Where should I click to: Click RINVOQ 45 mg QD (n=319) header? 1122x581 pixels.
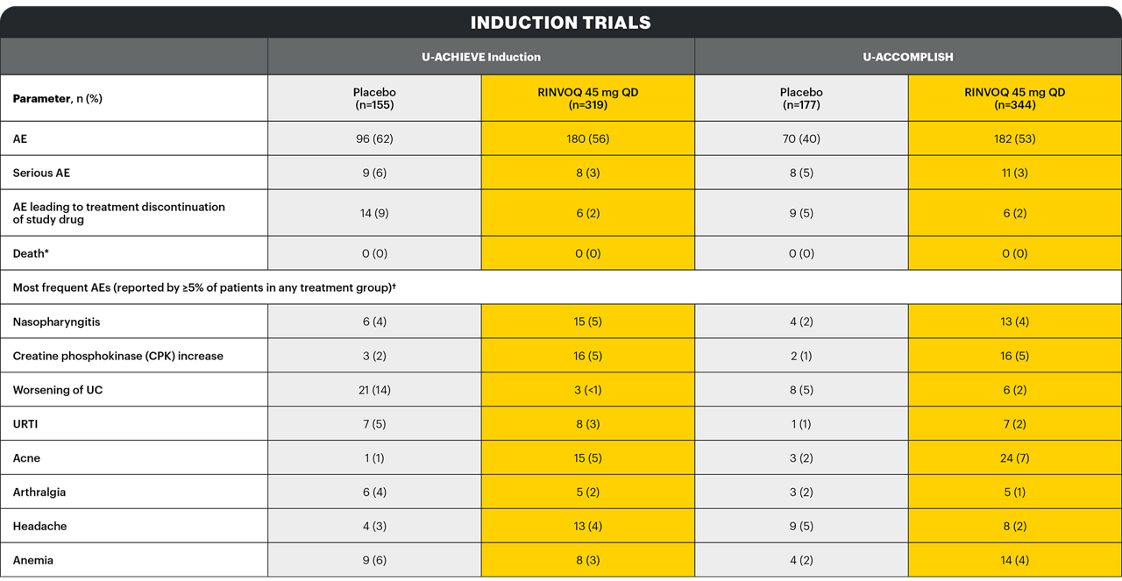(587, 98)
